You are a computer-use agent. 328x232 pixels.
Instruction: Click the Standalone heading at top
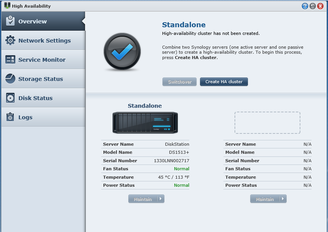point(184,25)
